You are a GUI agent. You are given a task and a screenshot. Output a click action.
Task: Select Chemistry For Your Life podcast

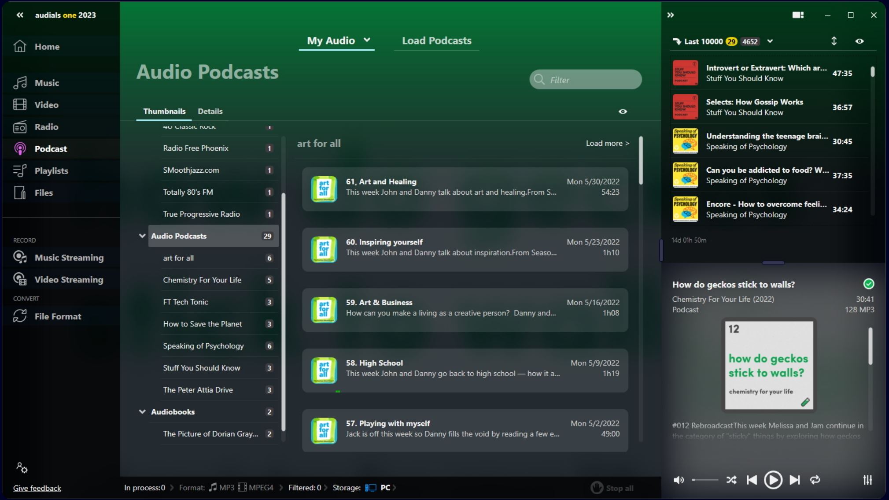tap(219, 280)
